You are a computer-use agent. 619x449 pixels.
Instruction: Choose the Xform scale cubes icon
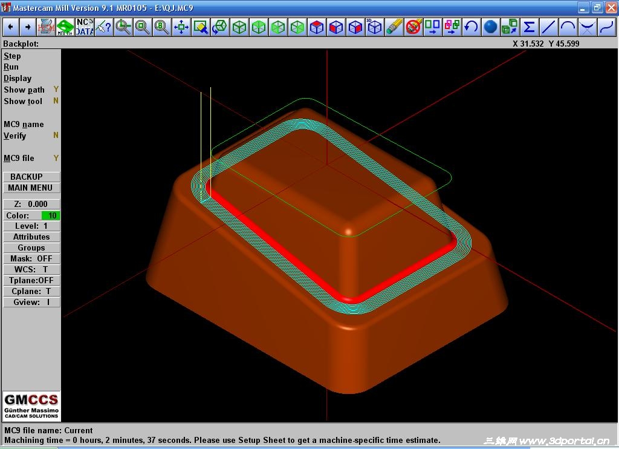[x=510, y=27]
